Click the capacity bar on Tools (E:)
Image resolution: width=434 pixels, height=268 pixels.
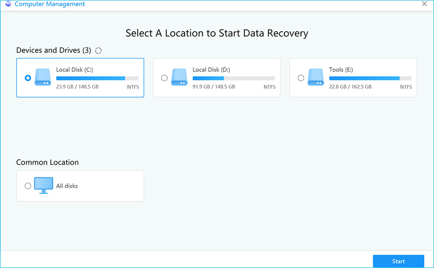pyautogui.click(x=370, y=78)
